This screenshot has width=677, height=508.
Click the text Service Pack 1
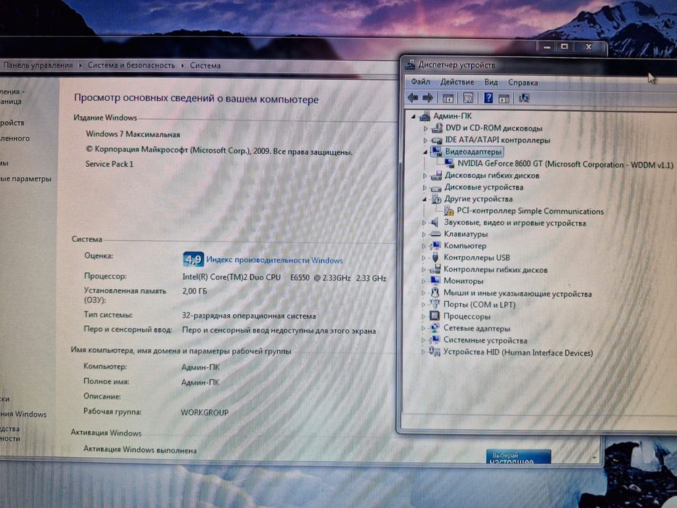tap(110, 164)
